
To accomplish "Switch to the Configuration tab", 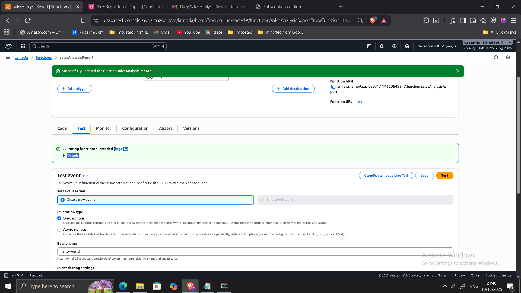I will click(135, 128).
